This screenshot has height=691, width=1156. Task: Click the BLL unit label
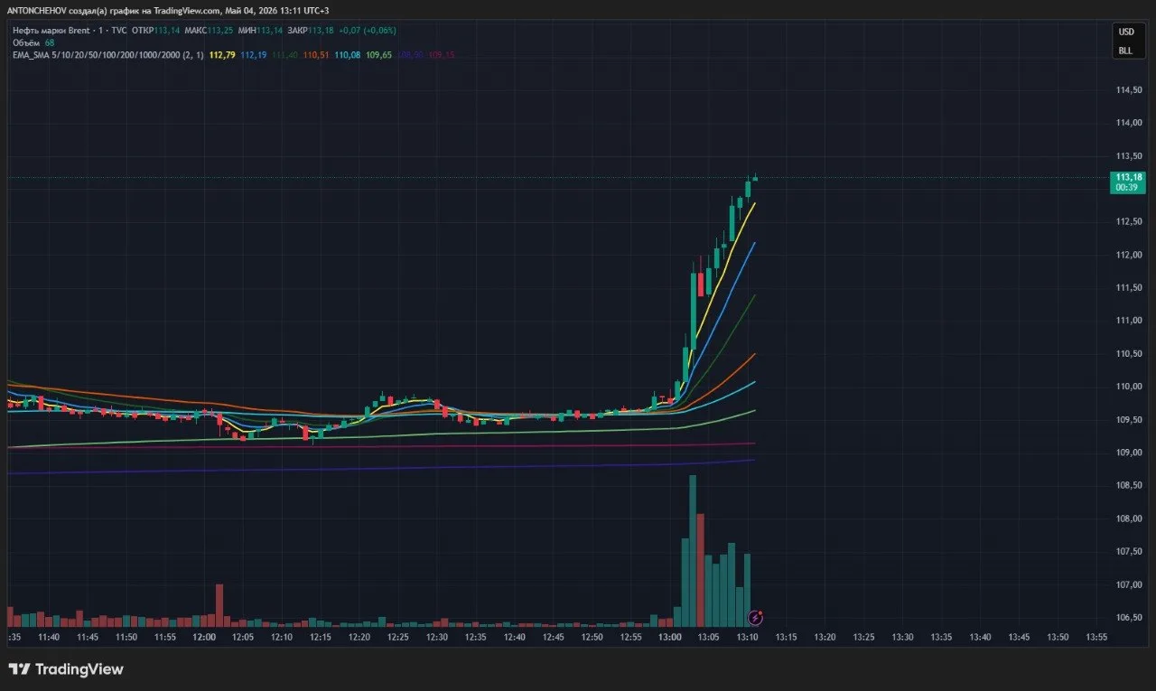click(1125, 51)
